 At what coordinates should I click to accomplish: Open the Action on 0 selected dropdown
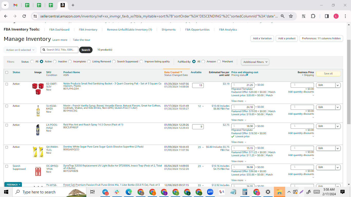[x=20, y=50]
